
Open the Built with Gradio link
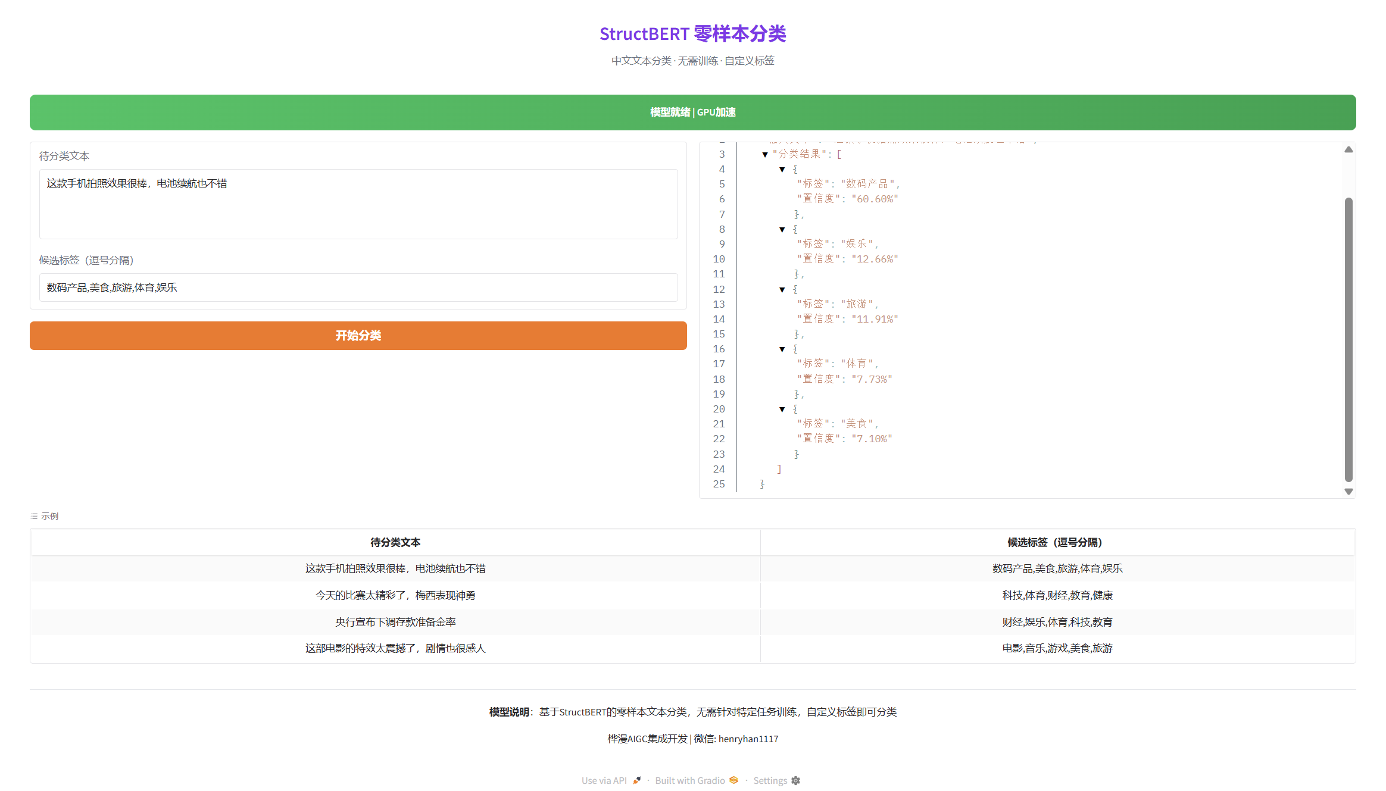[x=689, y=780]
